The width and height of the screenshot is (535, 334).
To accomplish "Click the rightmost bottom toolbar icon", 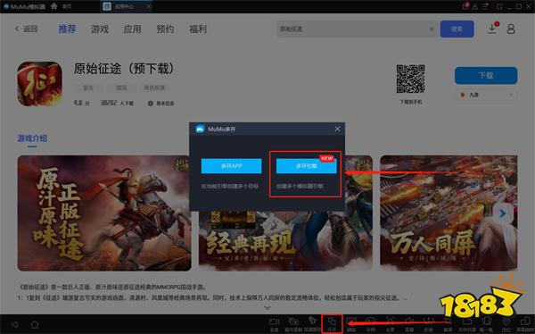I will (526, 324).
